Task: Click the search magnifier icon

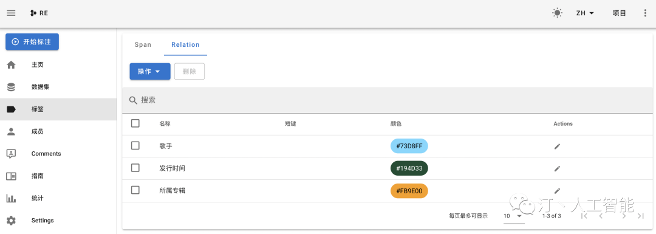Action: click(x=133, y=100)
